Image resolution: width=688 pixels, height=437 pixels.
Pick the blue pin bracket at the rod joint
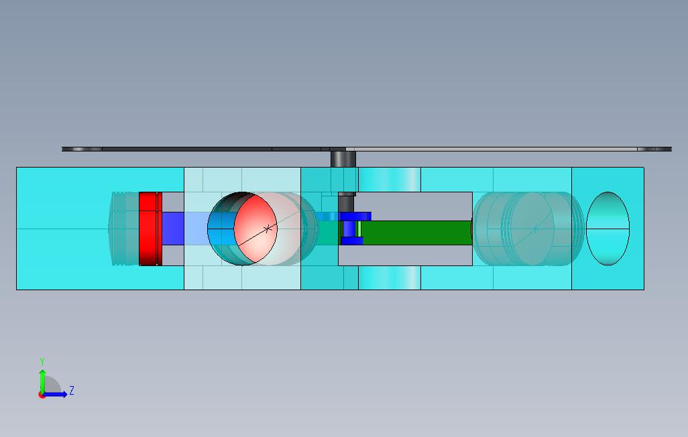click(355, 229)
